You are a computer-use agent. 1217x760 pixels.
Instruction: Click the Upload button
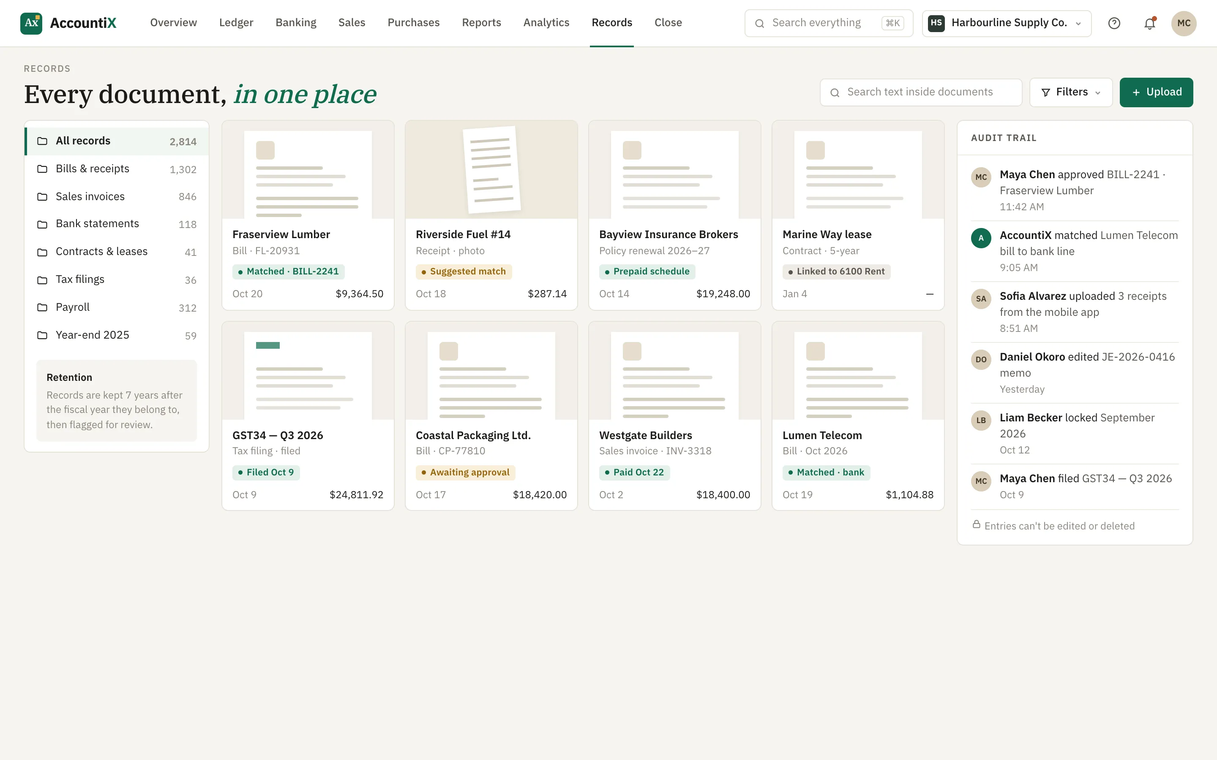pyautogui.click(x=1156, y=92)
